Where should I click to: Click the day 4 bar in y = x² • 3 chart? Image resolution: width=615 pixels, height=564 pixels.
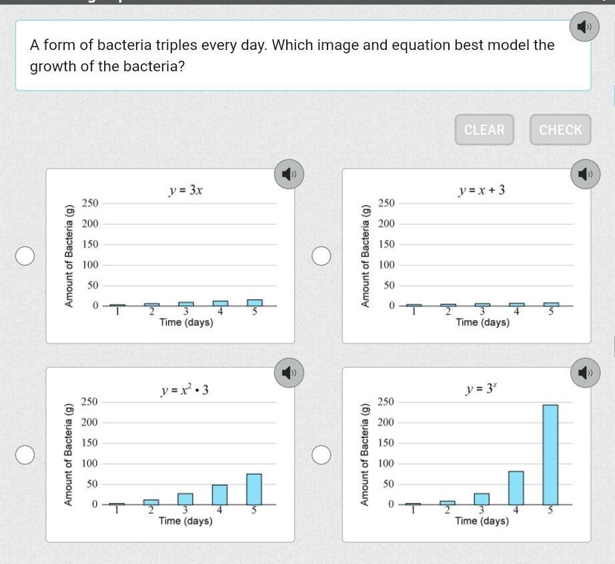pyautogui.click(x=219, y=495)
